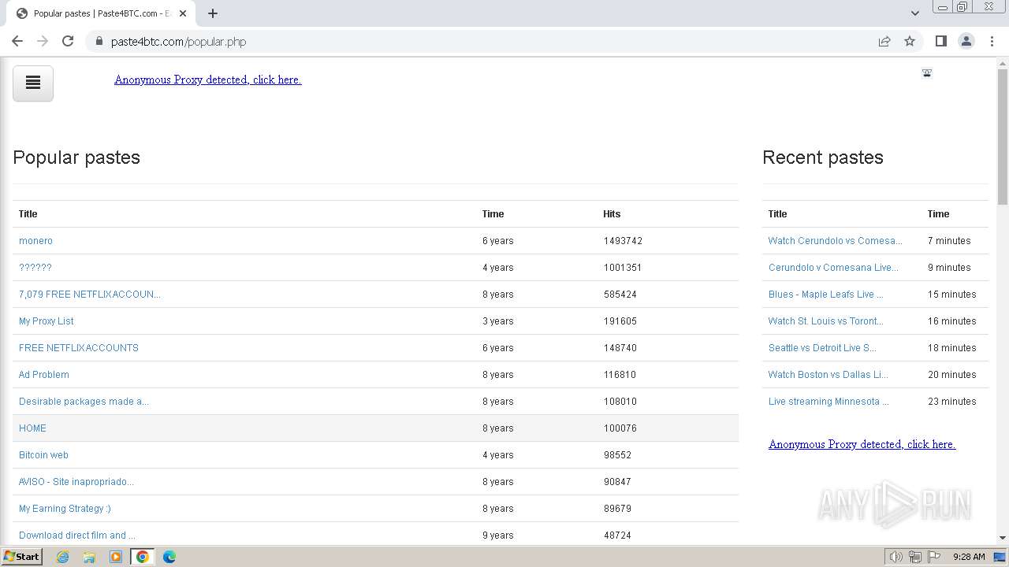The height and width of the screenshot is (567, 1009).
Task: Open the Bitcoin web paste
Action: coord(43,455)
